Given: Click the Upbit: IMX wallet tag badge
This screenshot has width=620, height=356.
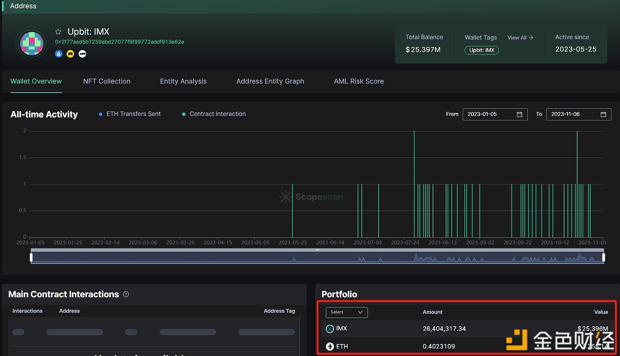Looking at the screenshot, I should pyautogui.click(x=482, y=50).
